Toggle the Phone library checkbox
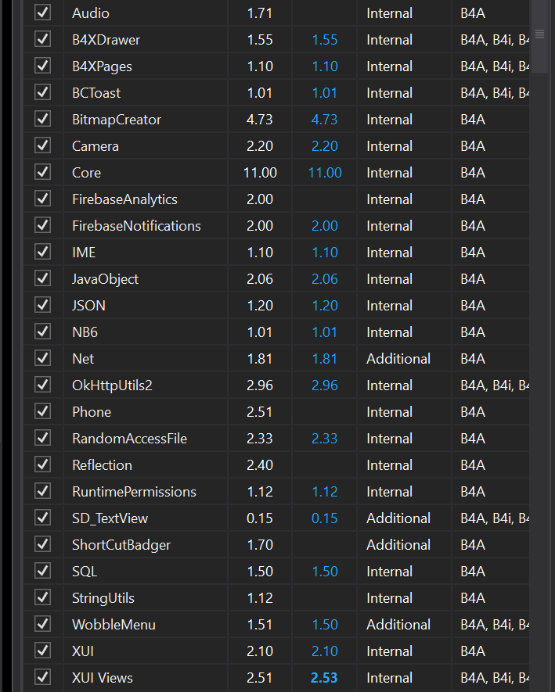The image size is (555, 692). point(43,412)
